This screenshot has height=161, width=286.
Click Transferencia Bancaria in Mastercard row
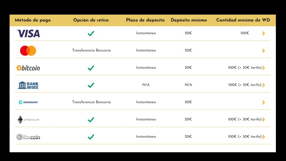(x=92, y=51)
